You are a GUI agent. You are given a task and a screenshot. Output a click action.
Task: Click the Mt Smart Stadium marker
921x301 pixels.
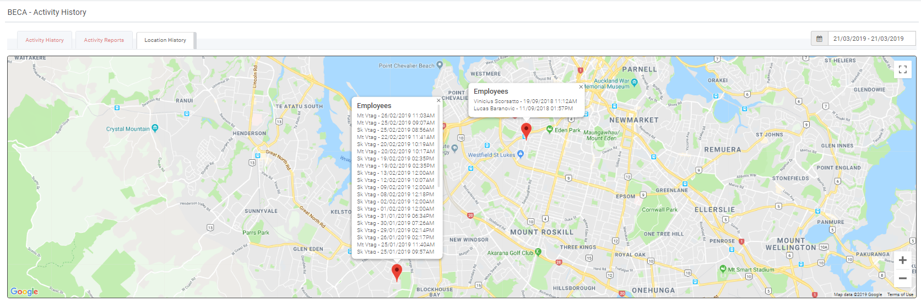tap(723, 269)
